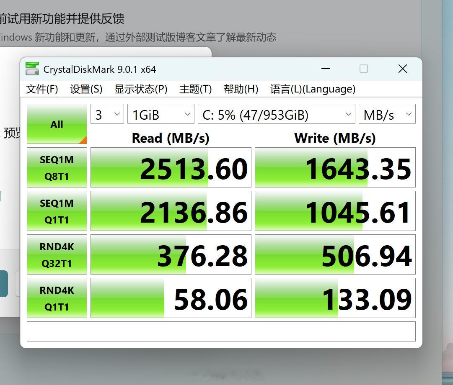Click the CrystalDiskMark icon in the title bar
This screenshot has width=453, height=385.
tap(33, 68)
